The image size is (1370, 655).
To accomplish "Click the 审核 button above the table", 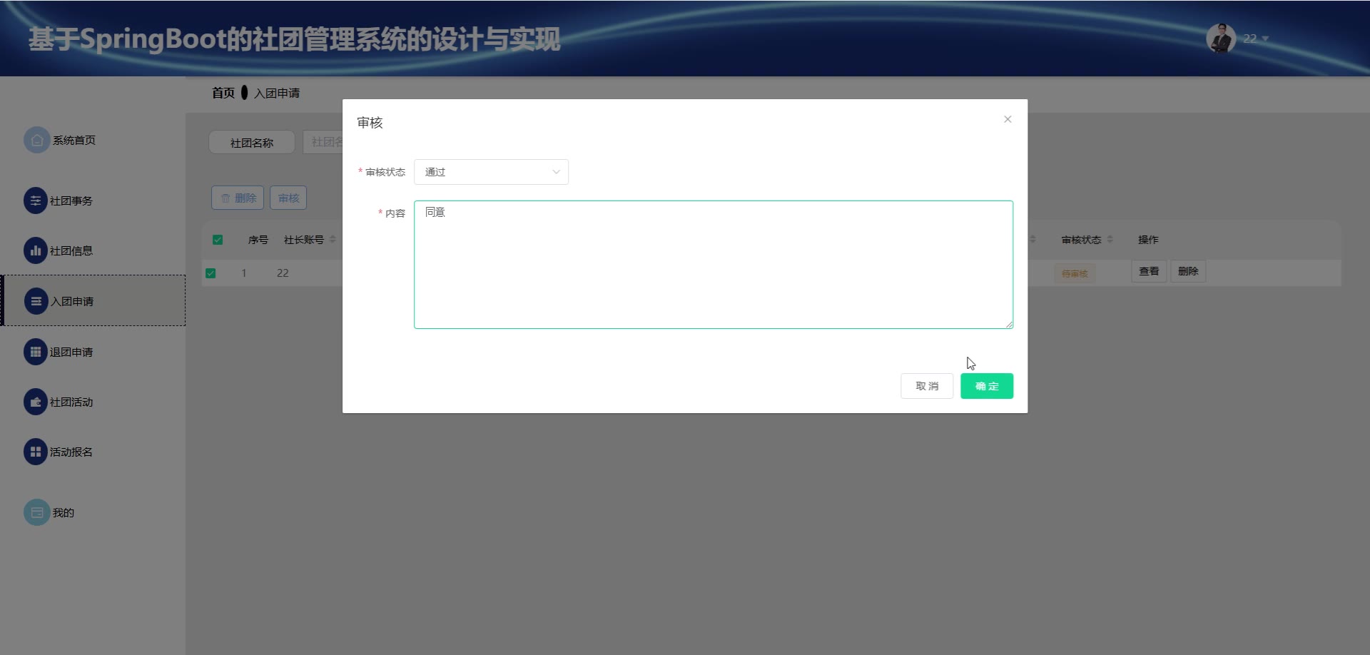I will click(288, 198).
